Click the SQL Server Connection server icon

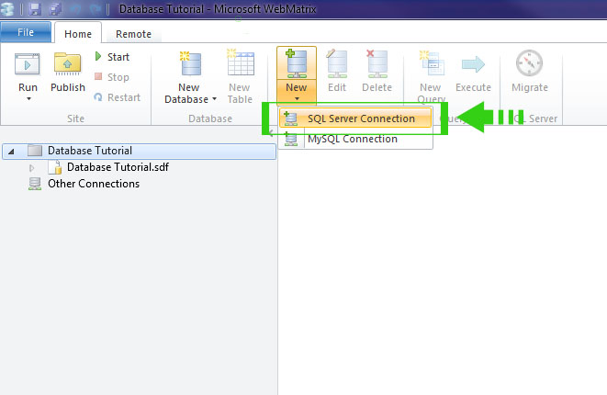pyautogui.click(x=291, y=118)
